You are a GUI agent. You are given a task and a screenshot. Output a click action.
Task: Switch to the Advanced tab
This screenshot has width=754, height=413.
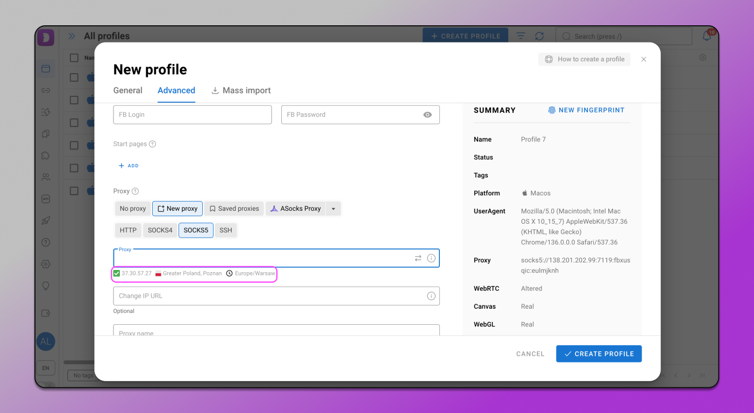coord(176,90)
